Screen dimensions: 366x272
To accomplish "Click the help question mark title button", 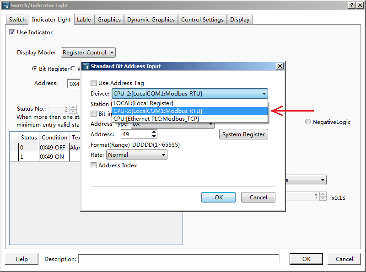I will click(351, 5).
